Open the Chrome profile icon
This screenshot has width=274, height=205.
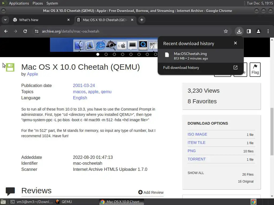tap(258, 31)
